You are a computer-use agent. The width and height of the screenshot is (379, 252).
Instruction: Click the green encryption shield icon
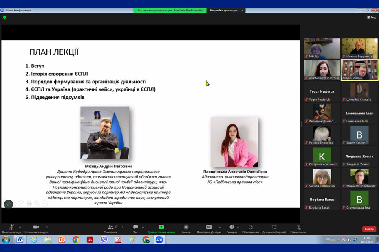[4, 17]
